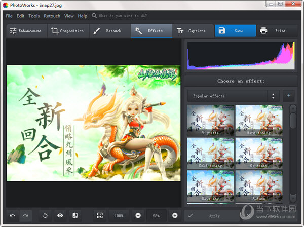Click the effects list scrollbar thumb

[x=293, y=121]
